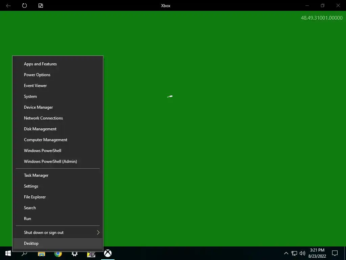Go back with the Xbox back arrow
The width and height of the screenshot is (346, 260).
tap(8, 5)
